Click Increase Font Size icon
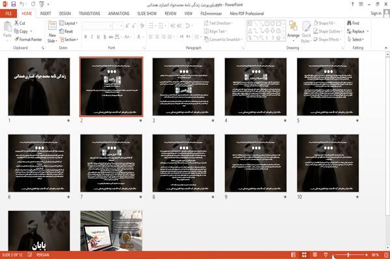 (127, 25)
